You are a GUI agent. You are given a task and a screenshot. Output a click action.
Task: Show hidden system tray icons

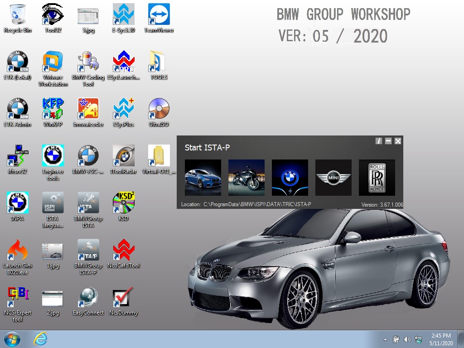pyautogui.click(x=385, y=339)
